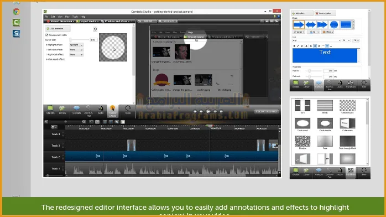The width and height of the screenshot is (386, 217).
Task: Open Help menu in Camtasia Studio
Action: 83,17
